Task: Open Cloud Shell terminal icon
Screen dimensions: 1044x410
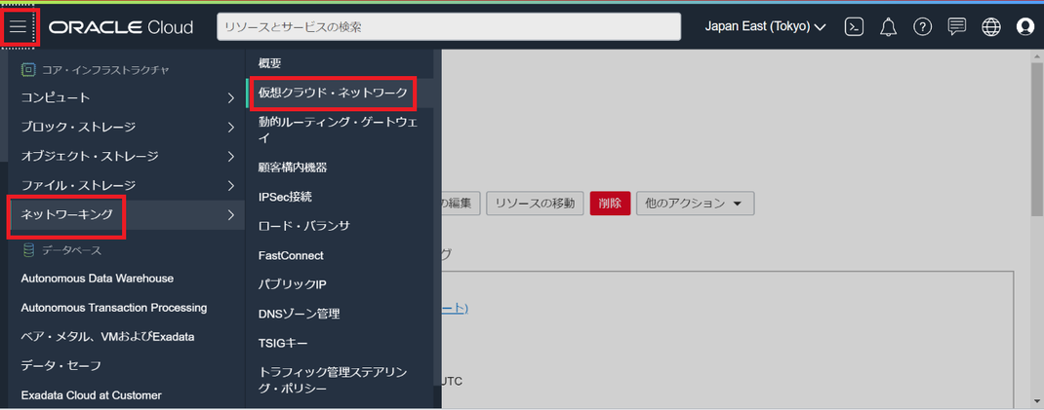Action: tap(855, 27)
